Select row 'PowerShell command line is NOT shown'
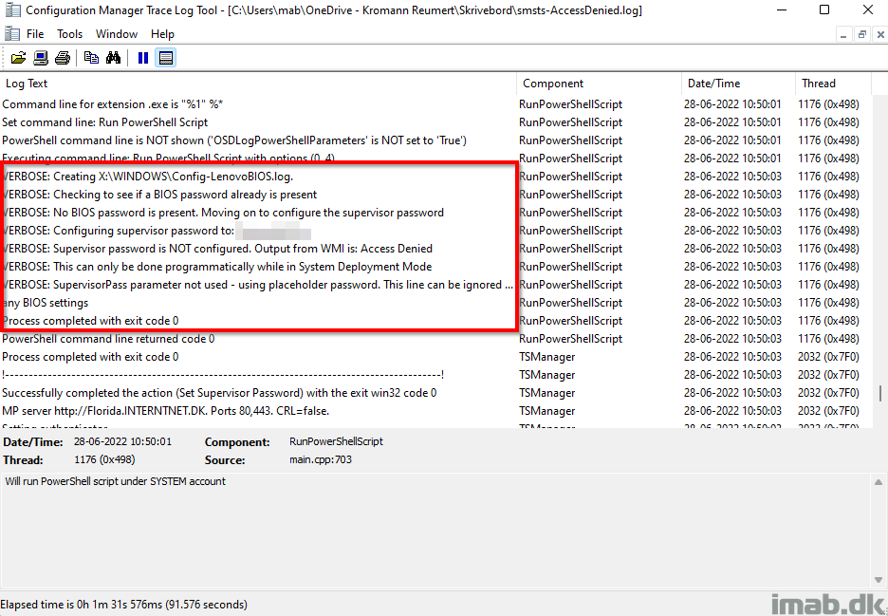888x616 pixels. [435, 140]
